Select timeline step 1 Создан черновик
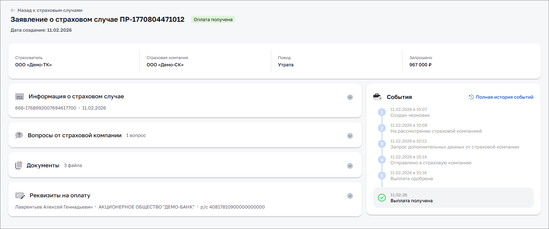 pyautogui.click(x=382, y=112)
